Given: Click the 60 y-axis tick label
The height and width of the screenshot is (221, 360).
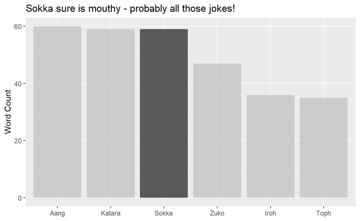Looking at the screenshot, I should pos(18,26).
